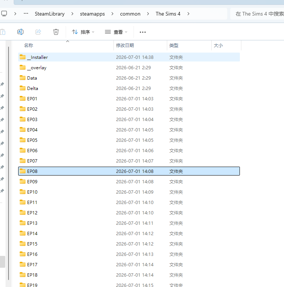Select the EP15 folder
The image size is (284, 287).
(129, 244)
